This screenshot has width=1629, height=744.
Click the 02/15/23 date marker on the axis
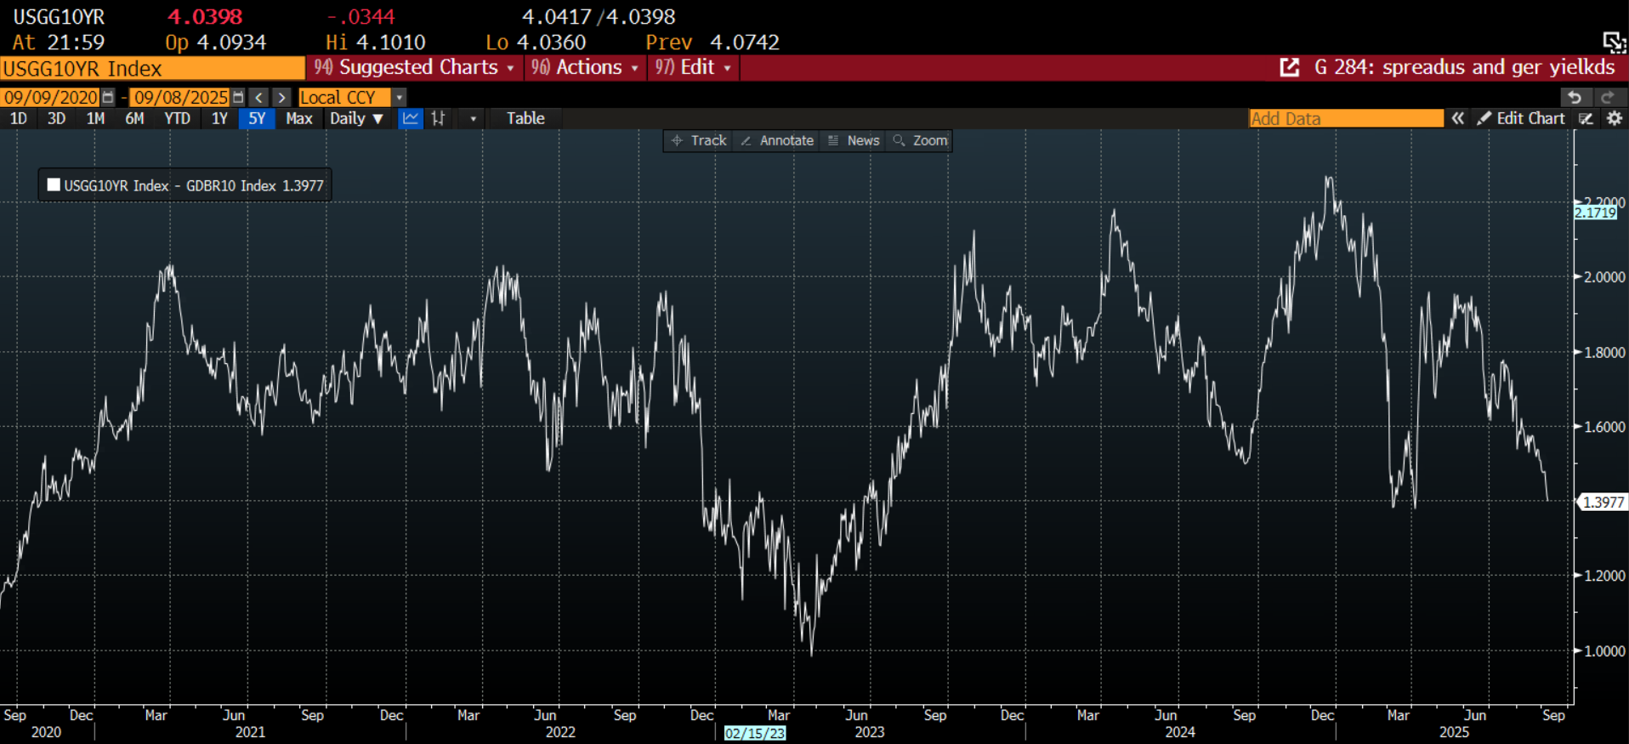click(755, 733)
